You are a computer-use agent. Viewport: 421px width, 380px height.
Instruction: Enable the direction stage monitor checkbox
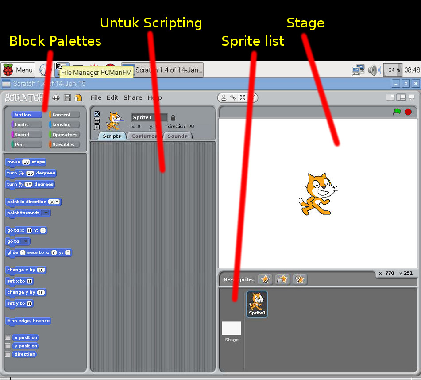pyautogui.click(x=8, y=354)
